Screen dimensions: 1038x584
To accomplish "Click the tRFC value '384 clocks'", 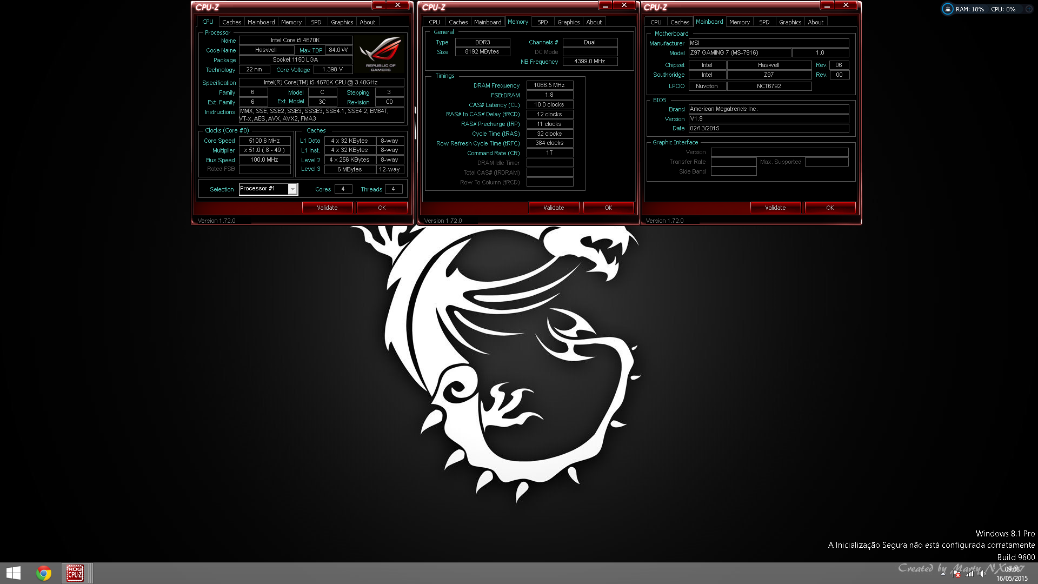I will pyautogui.click(x=549, y=143).
